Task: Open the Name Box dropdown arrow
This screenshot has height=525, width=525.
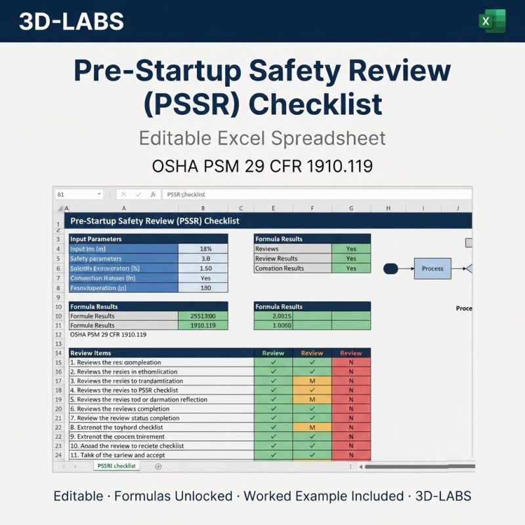Action: pyautogui.click(x=99, y=194)
